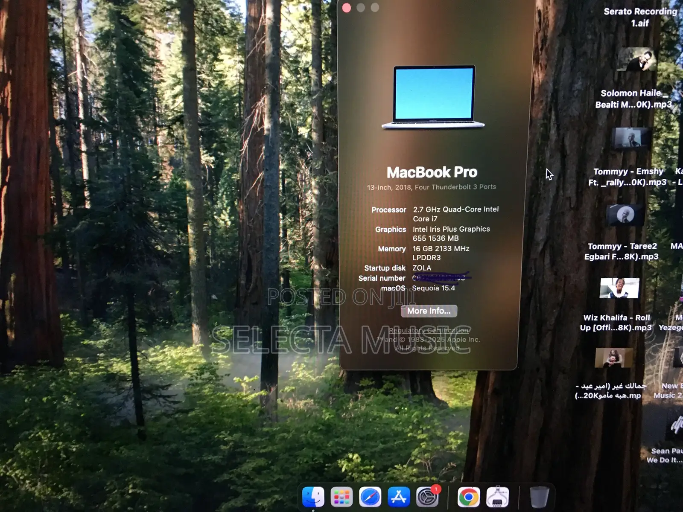Open Finder from the dock
The height and width of the screenshot is (512, 683).
point(313,497)
